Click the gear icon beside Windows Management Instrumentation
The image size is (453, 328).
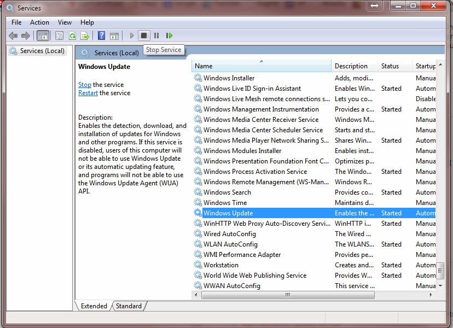click(x=198, y=109)
